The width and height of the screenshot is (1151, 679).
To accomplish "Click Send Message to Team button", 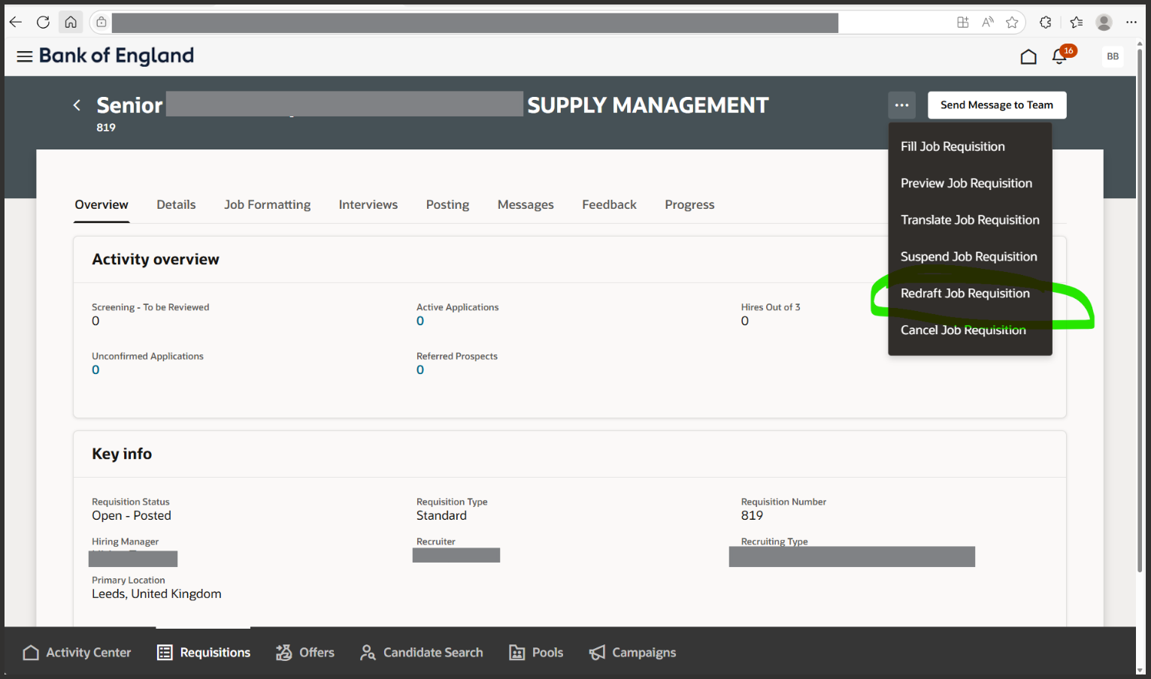I will [x=997, y=105].
